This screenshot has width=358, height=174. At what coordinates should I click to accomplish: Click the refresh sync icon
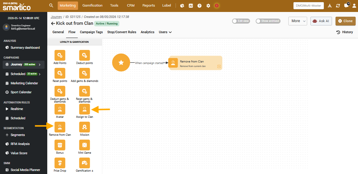pyautogui.click(x=338, y=6)
